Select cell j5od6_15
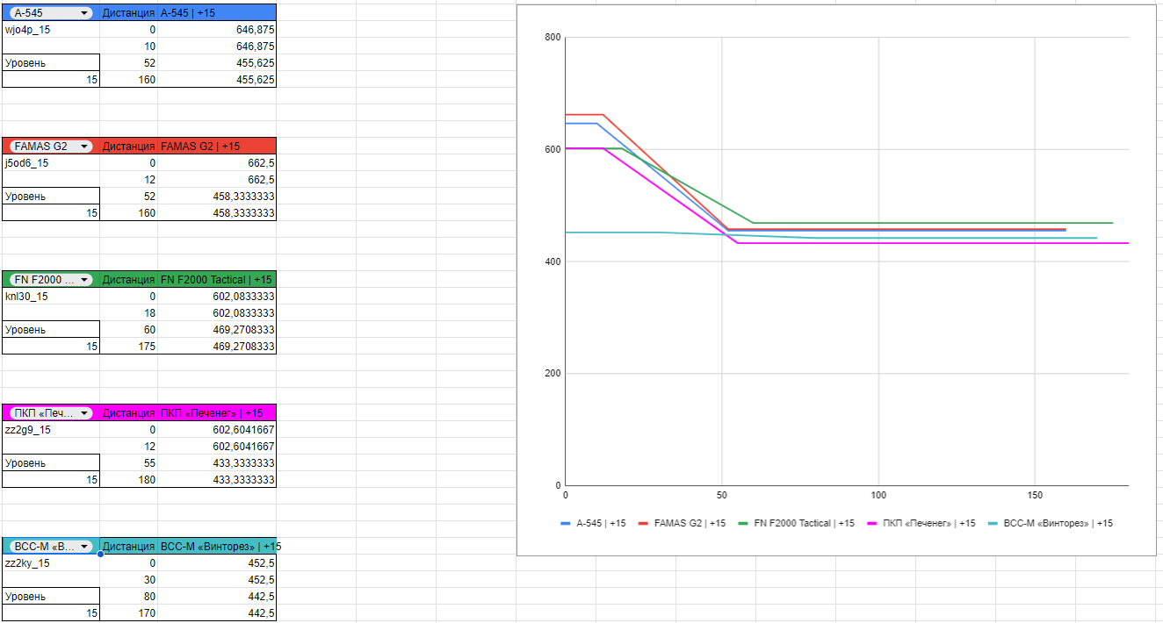The width and height of the screenshot is (1163, 623). tap(51, 163)
